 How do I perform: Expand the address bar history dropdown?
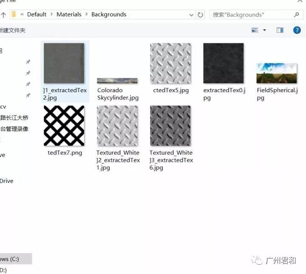click(x=191, y=15)
